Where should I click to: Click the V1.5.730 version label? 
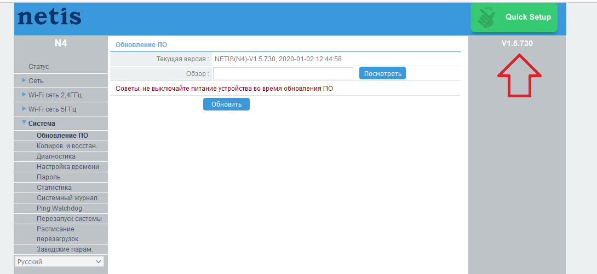[x=517, y=43]
